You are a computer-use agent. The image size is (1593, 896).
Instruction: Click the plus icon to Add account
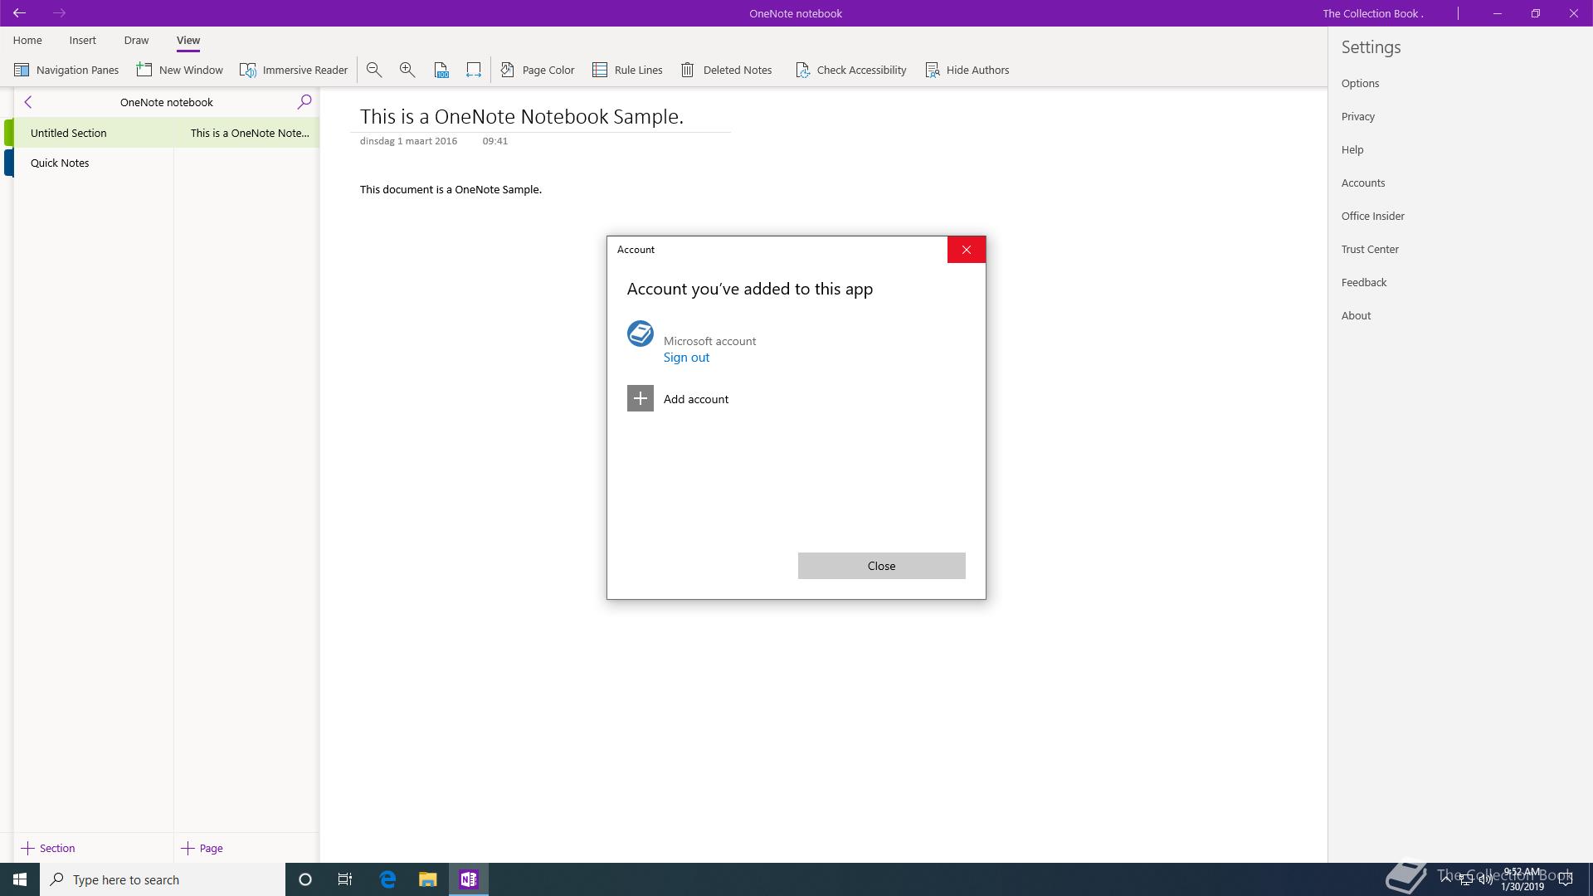coord(641,399)
